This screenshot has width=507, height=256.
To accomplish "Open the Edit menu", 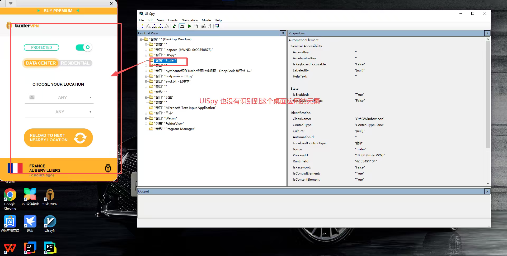I will coord(151,20).
